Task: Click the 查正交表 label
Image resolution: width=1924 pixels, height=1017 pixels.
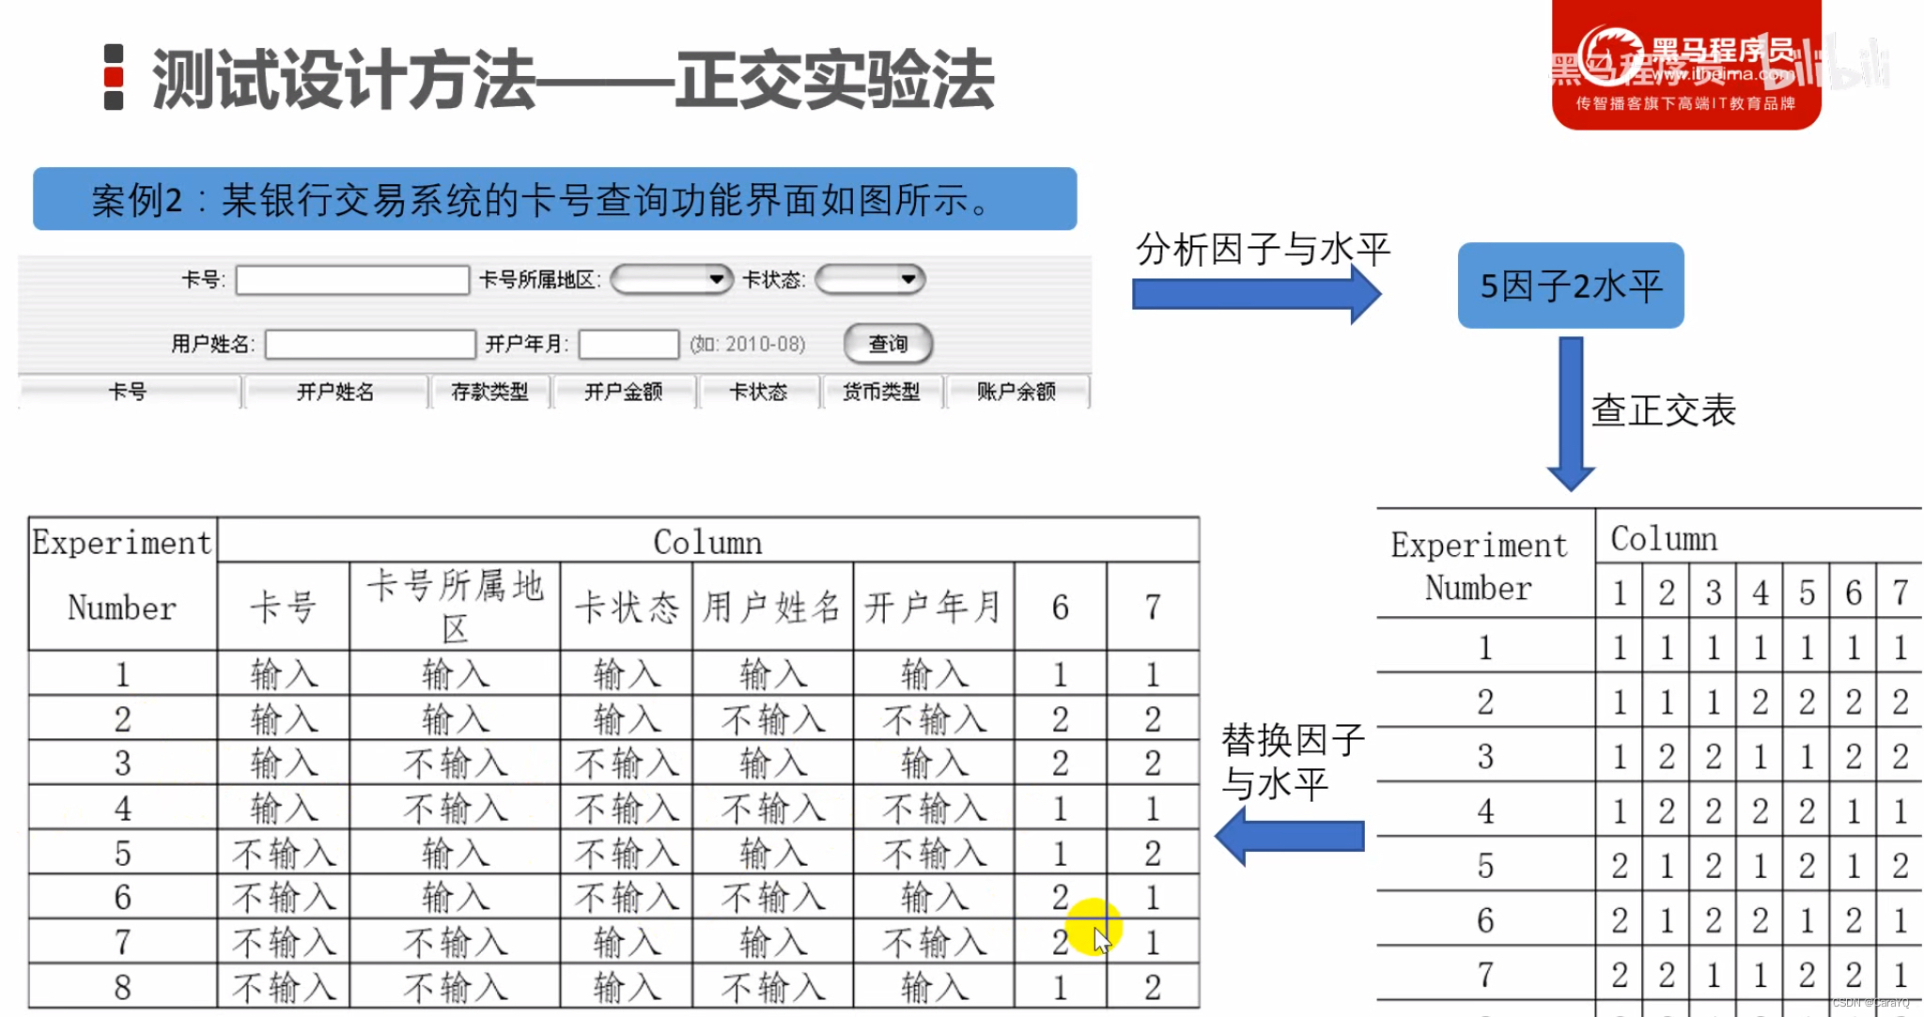Action: point(1663,410)
